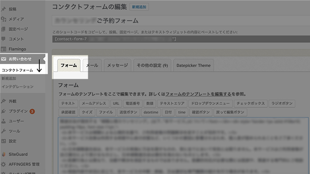
Task: Insert a 戻って編集ボタン tag
Action: (x=230, y=112)
